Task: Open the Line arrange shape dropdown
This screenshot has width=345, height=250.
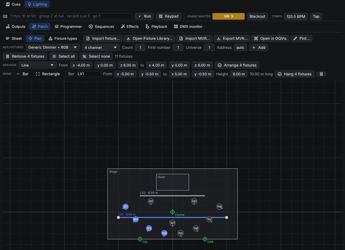Action: (37, 65)
